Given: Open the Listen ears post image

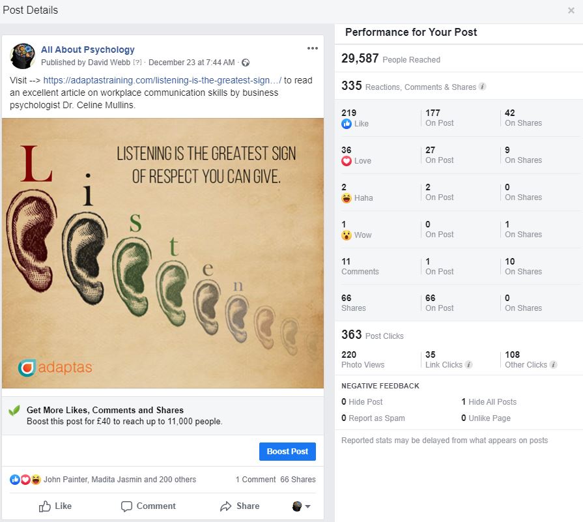Looking at the screenshot, I should tap(163, 253).
